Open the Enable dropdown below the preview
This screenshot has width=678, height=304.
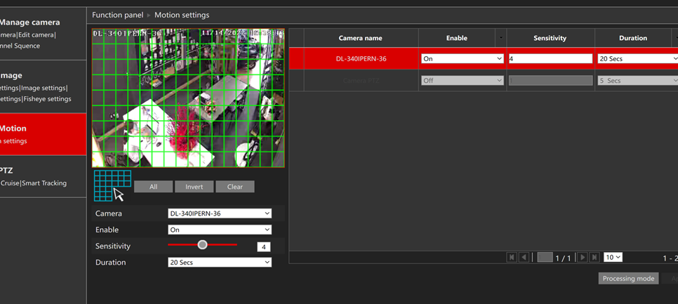[x=220, y=230]
